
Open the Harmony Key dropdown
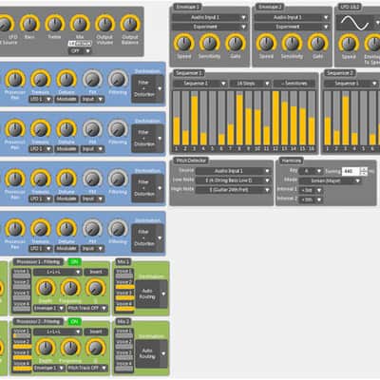tap(311, 171)
